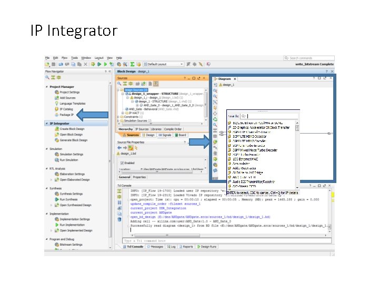
Task: Click Run Implementation in Flow Navigator
Action: pyautogui.click(x=69, y=225)
